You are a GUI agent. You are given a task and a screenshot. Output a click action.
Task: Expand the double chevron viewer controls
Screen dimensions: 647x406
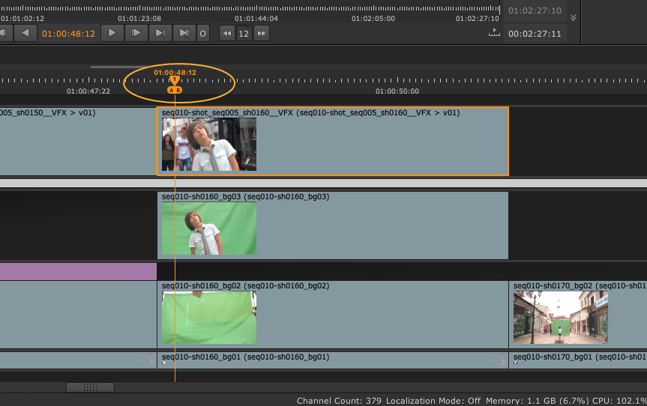(x=574, y=17)
